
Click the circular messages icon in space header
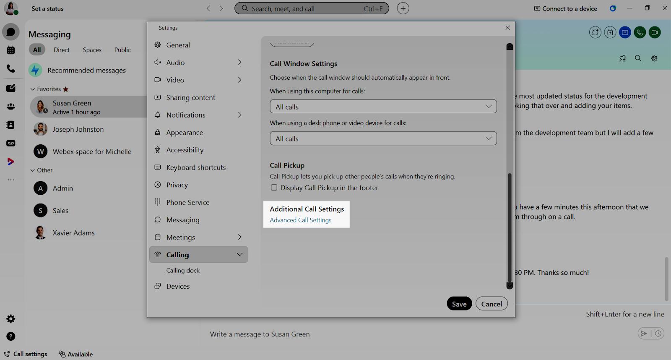pos(595,32)
